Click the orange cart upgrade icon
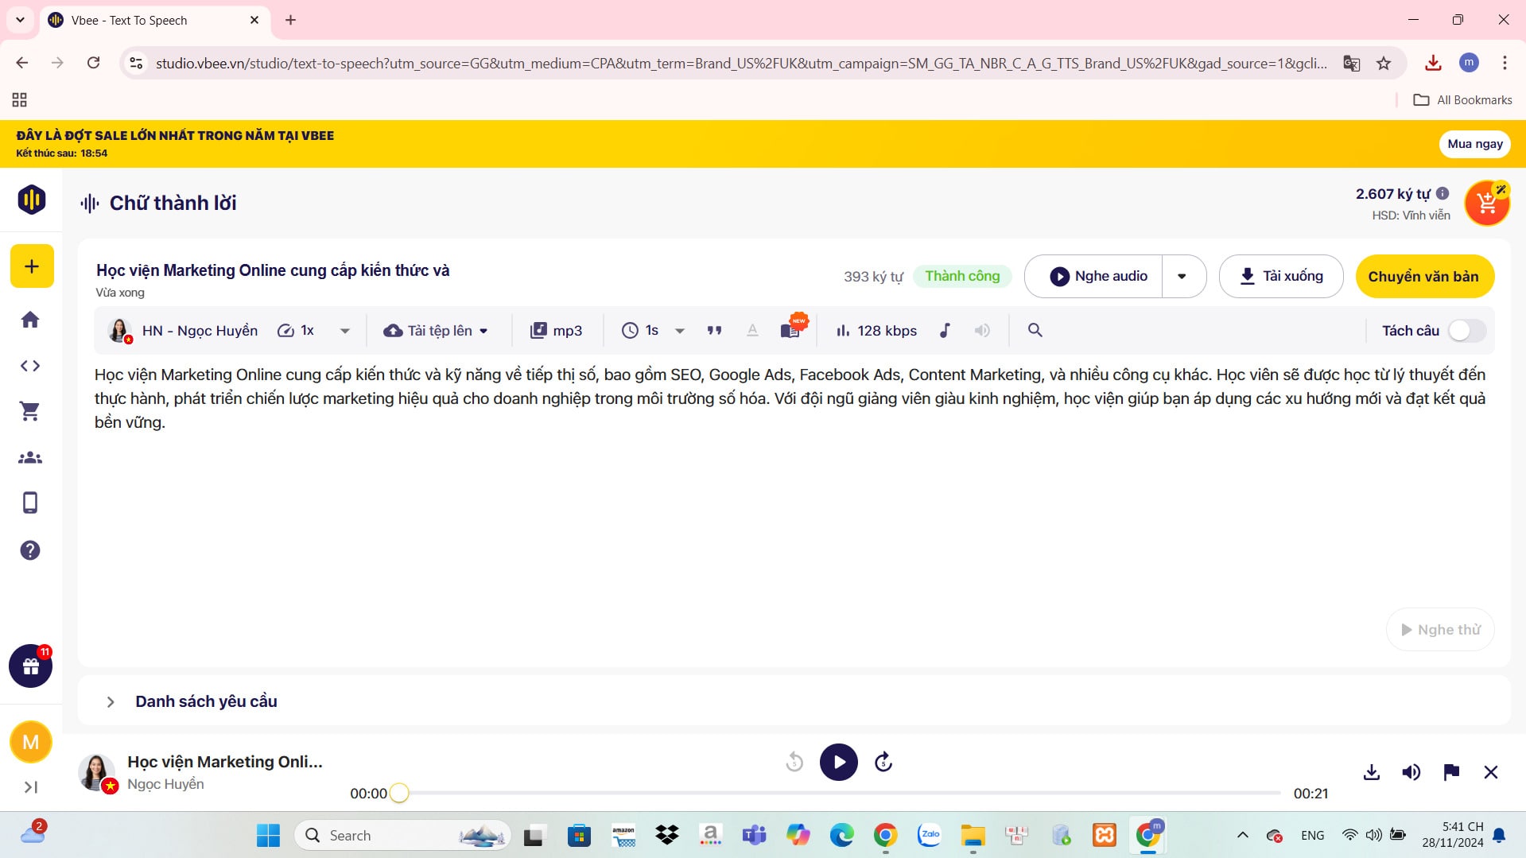The width and height of the screenshot is (1526, 858). [1487, 204]
